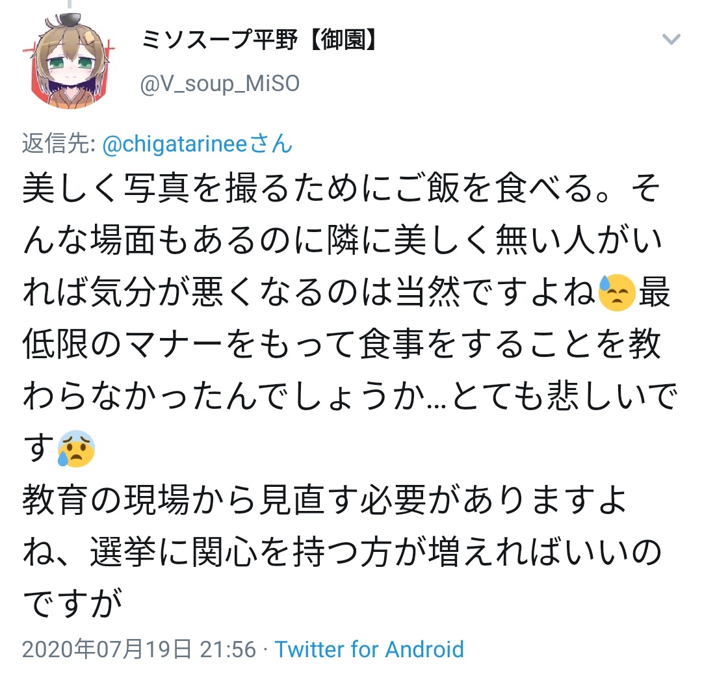The height and width of the screenshot is (678, 702).
Task: Click the line starting わらなかったんでしょうか
Action: coord(350,396)
